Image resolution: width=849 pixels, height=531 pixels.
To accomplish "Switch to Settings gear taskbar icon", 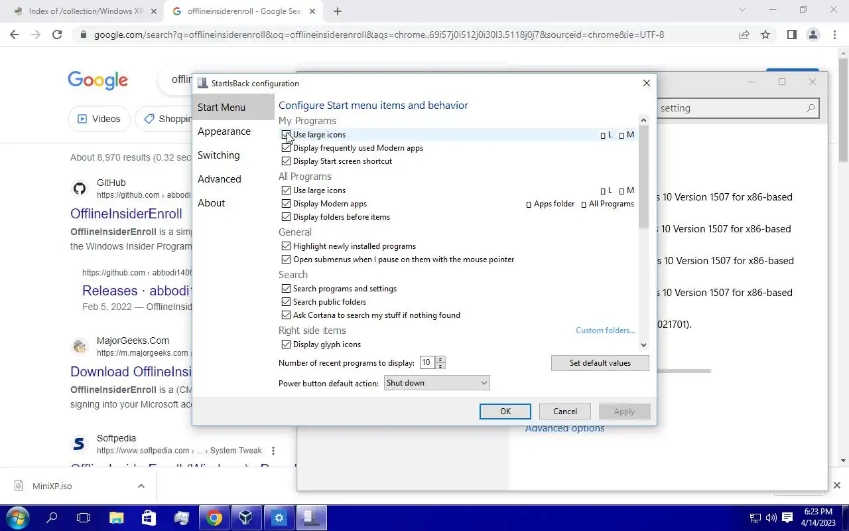I will 279,518.
